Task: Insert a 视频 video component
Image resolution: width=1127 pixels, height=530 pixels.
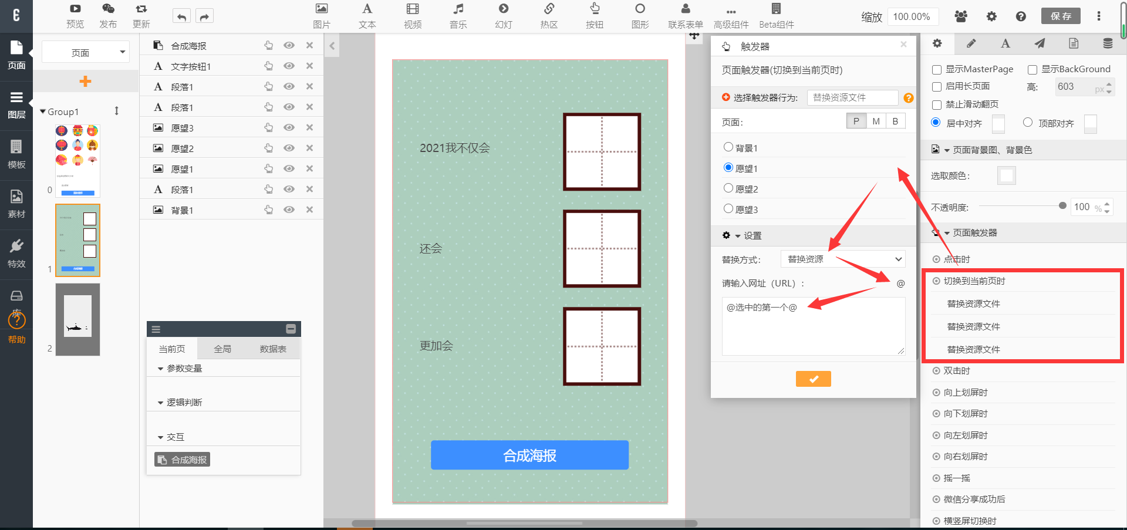Action: click(x=413, y=16)
